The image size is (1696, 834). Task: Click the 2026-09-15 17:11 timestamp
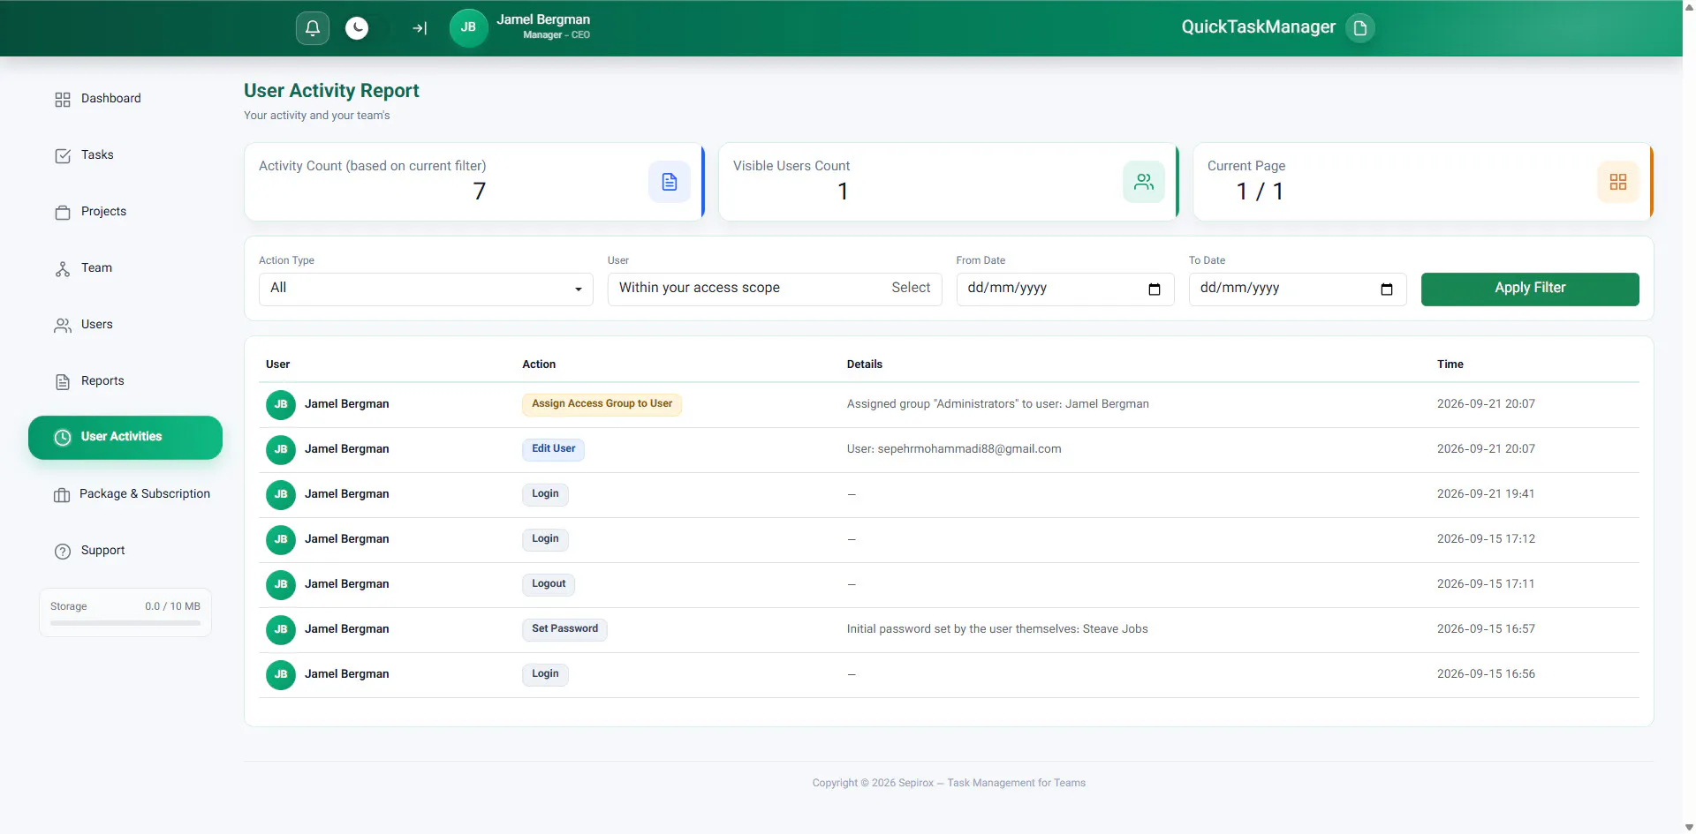1486,584
